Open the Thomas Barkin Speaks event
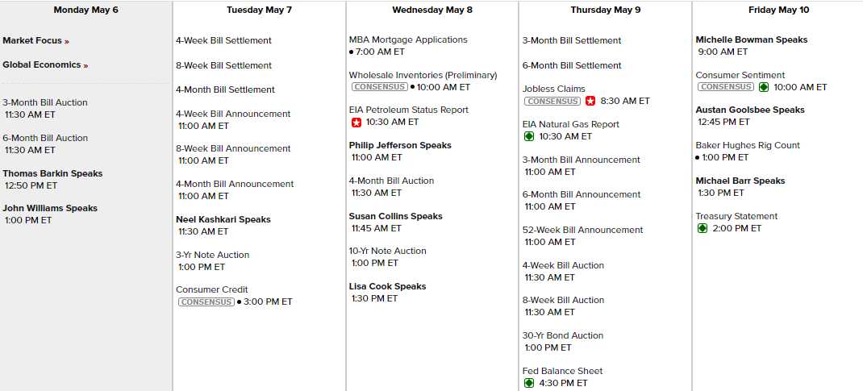863x391 pixels. 52,173
